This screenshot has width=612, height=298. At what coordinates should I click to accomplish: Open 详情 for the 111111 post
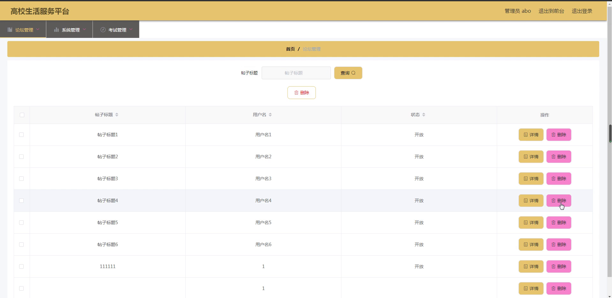coord(531,266)
